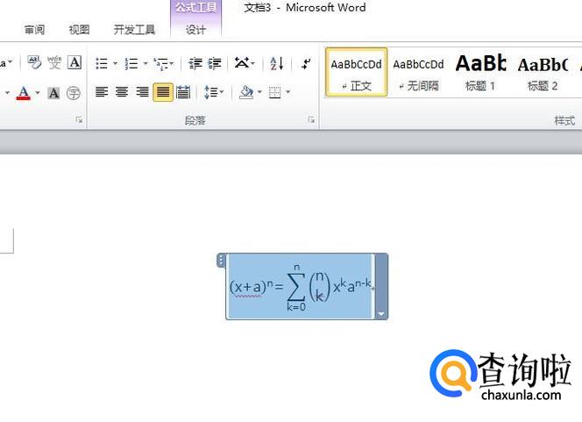Toggle align text left
582x422 pixels.
[102, 92]
